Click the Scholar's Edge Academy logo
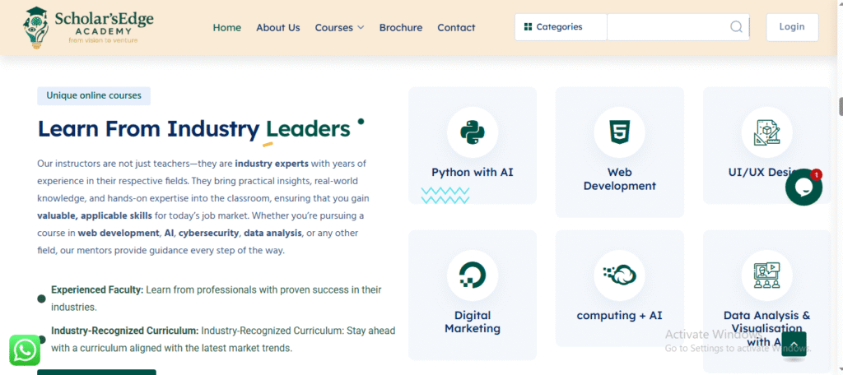The height and width of the screenshot is (375, 843). [x=89, y=27]
